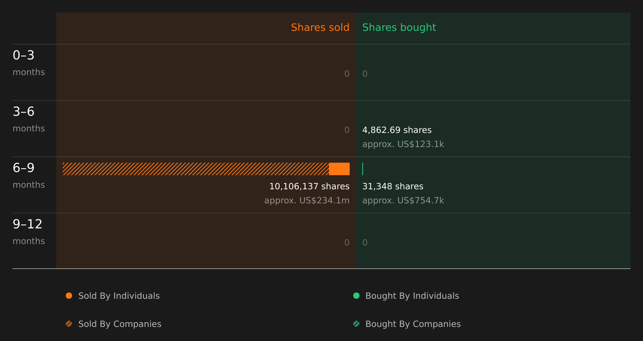Click the approx. US$234.1m value
643x341 pixels.
pos(307,201)
